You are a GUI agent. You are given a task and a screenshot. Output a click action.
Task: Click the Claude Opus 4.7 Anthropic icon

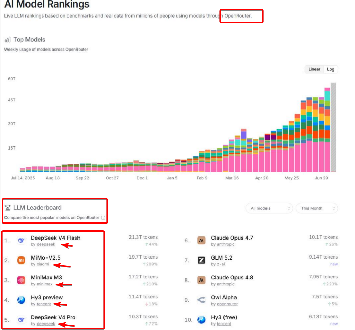click(201, 241)
